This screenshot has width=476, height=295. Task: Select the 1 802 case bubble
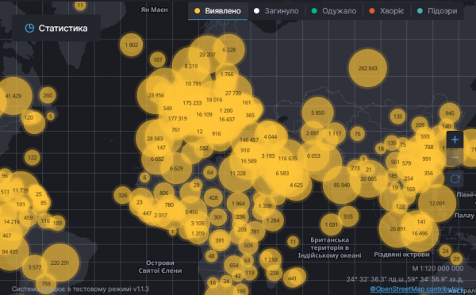click(132, 45)
